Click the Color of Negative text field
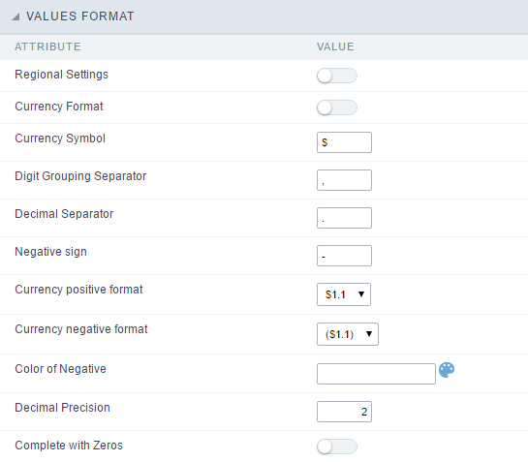The width and height of the screenshot is (528, 462). tap(376, 374)
